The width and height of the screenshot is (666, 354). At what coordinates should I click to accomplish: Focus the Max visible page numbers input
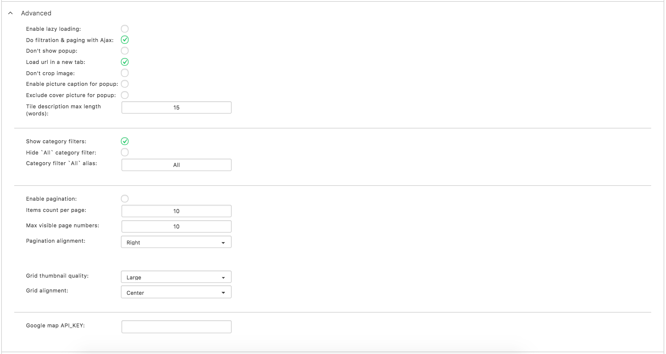[x=176, y=226]
